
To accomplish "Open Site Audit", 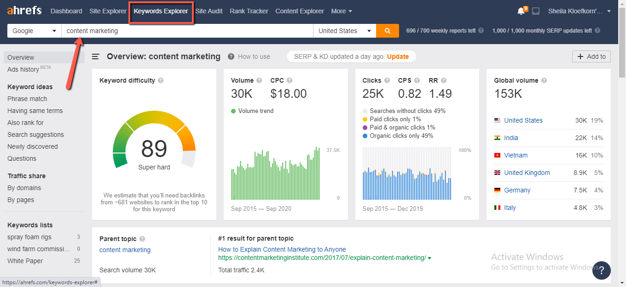I will tap(209, 11).
